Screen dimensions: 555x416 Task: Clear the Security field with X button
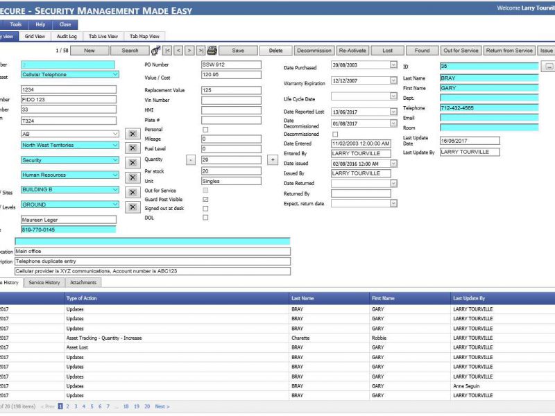pyautogui.click(x=132, y=163)
